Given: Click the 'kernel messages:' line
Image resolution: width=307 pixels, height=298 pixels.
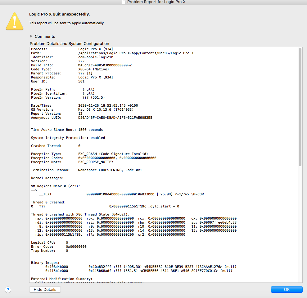Looking at the screenshot, I should click(x=47, y=178).
